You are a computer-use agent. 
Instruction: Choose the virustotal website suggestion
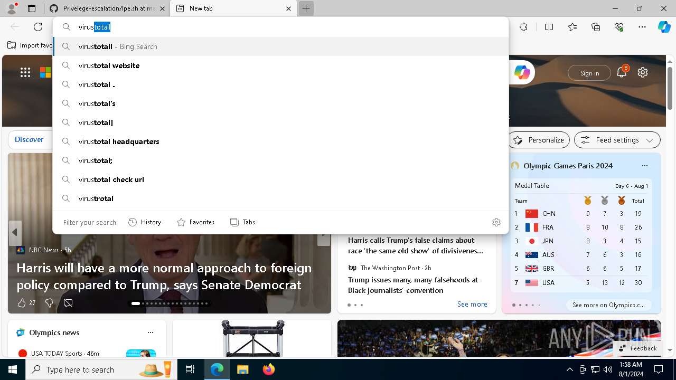pyautogui.click(x=281, y=65)
